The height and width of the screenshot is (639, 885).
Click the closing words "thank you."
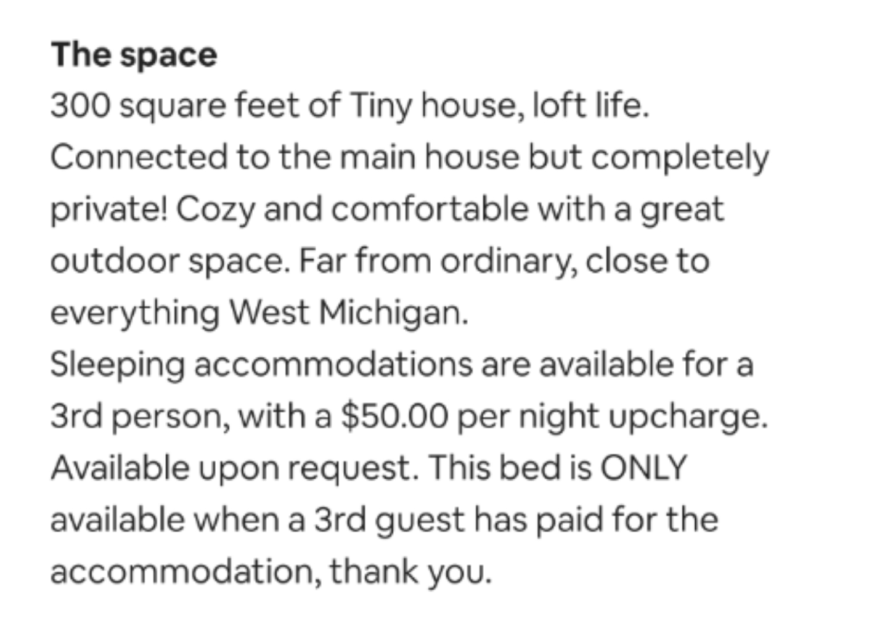(410, 571)
